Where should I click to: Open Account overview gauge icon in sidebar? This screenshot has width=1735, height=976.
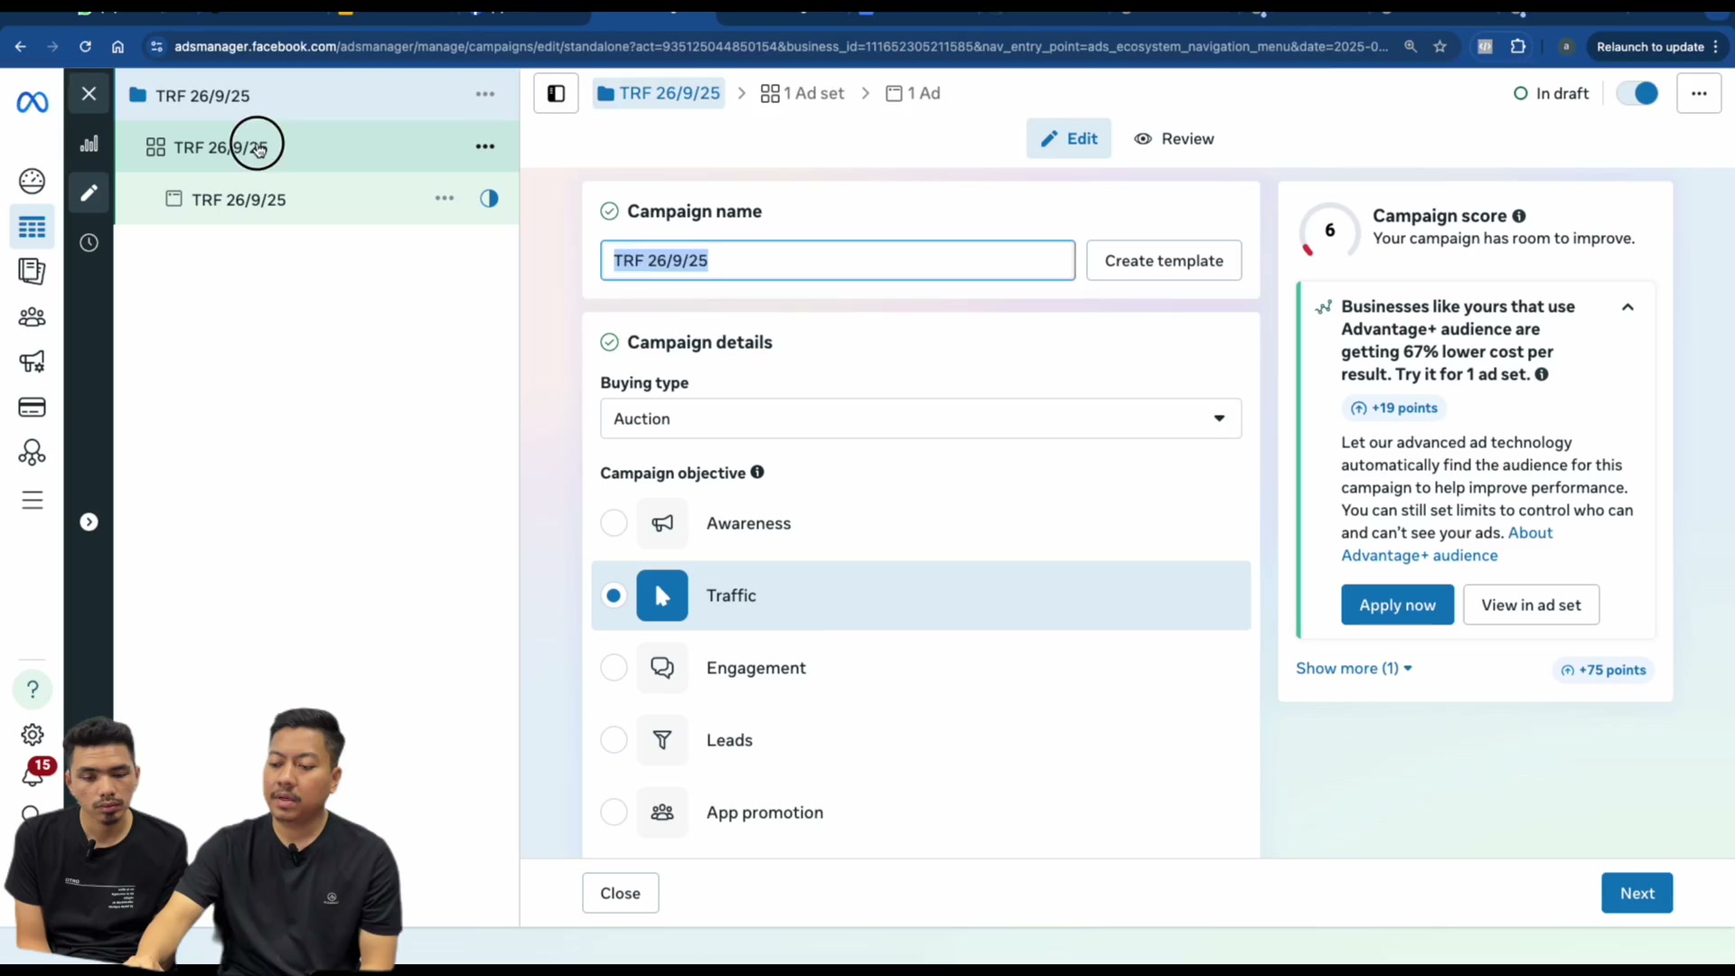(x=32, y=181)
